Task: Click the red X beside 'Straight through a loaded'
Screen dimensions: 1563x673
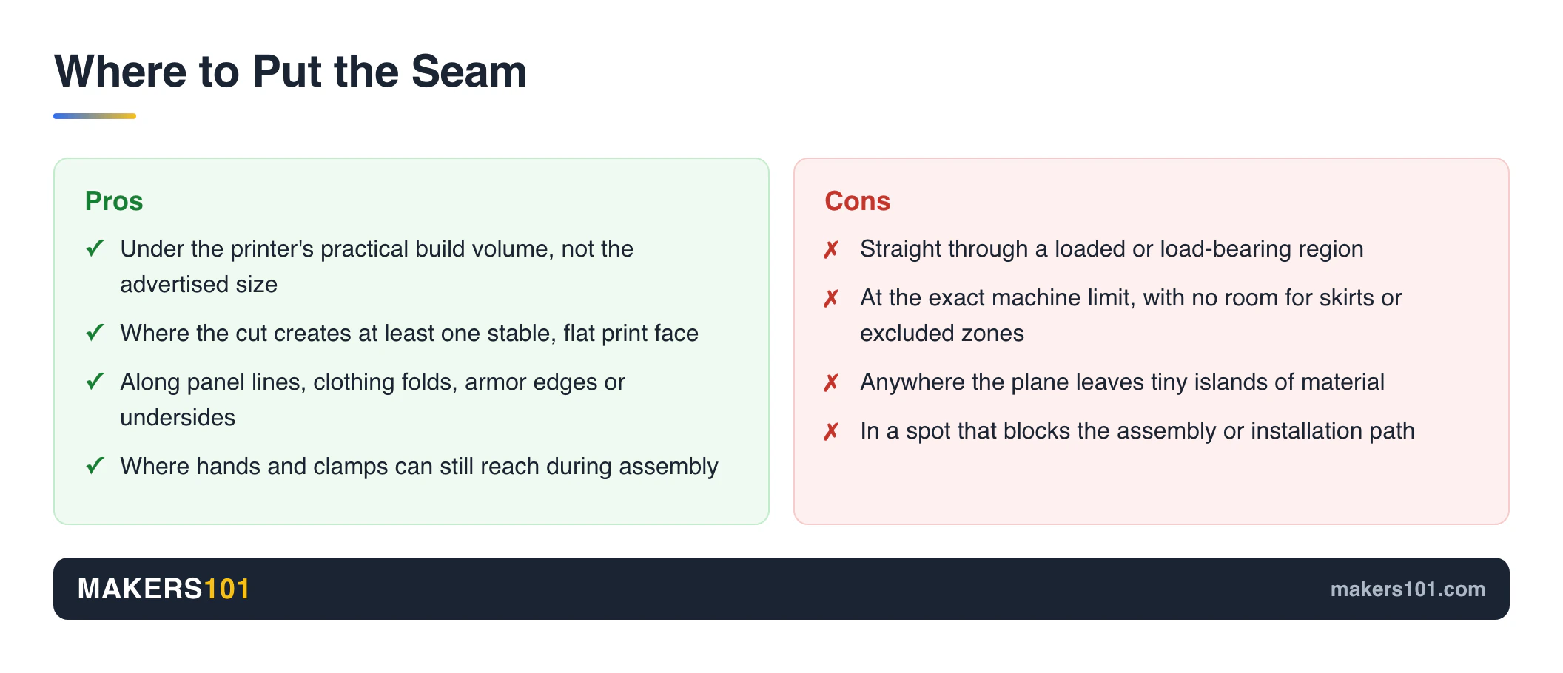Action: [x=831, y=250]
